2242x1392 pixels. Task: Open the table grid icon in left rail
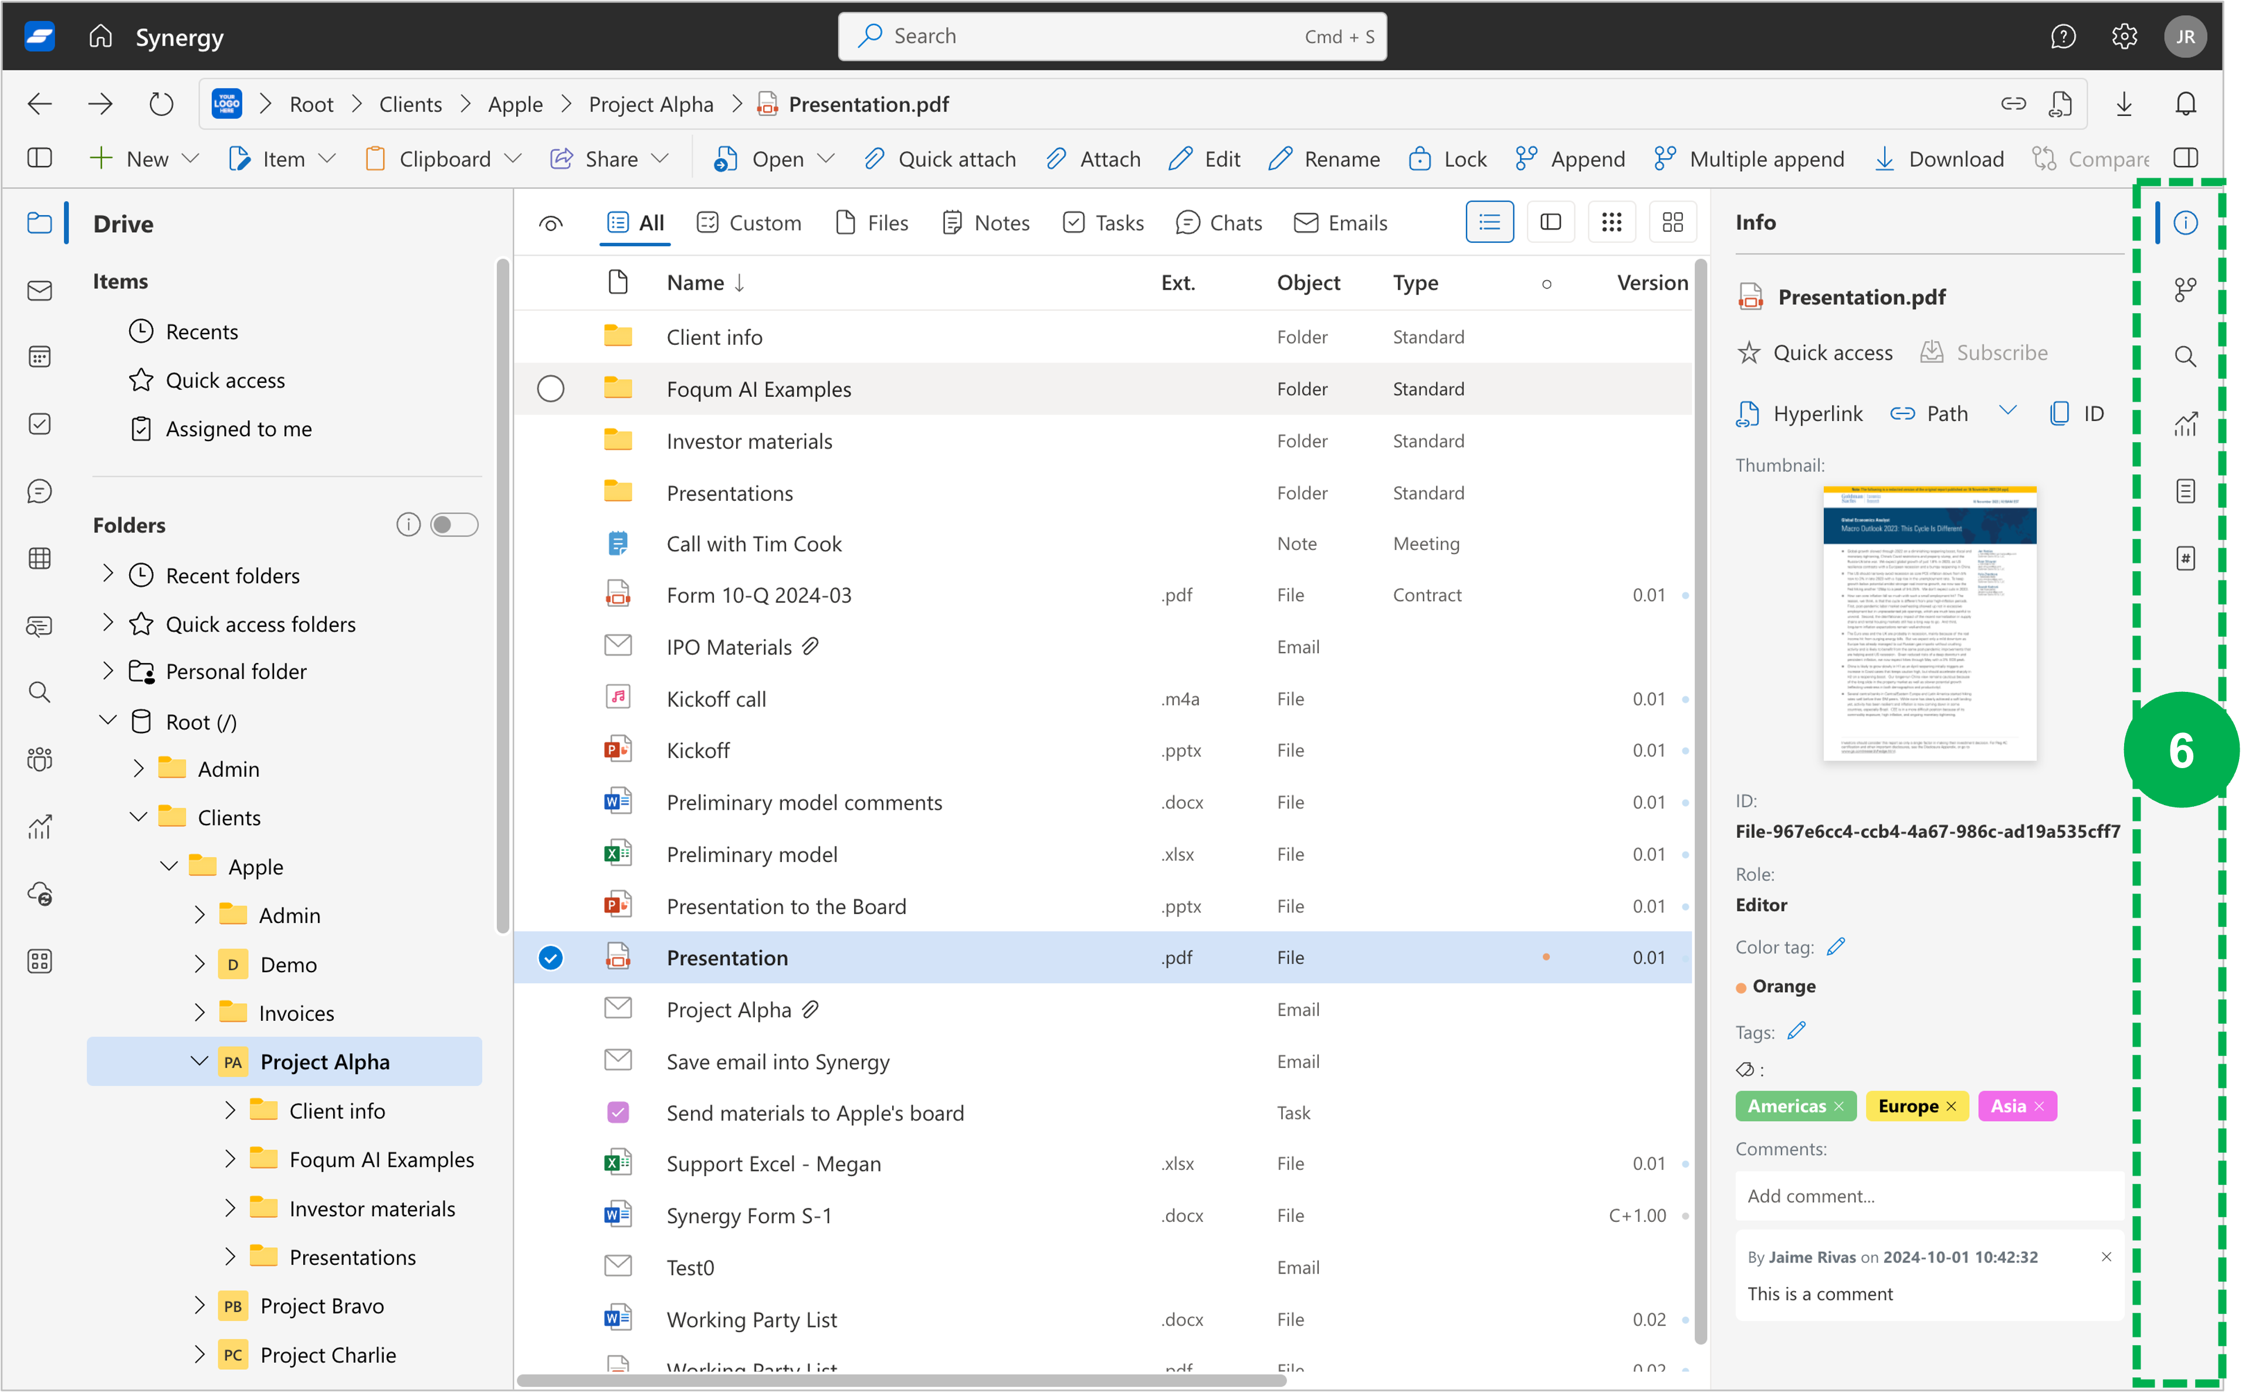39,559
